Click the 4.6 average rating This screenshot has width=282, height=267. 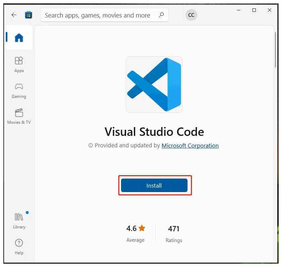point(131,228)
